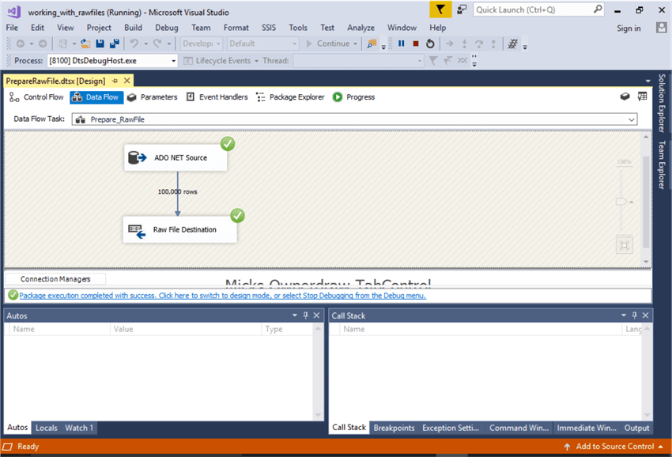Screen dimensions: 672x457
Task: Stop debugging with the red square icon
Action: 416,43
